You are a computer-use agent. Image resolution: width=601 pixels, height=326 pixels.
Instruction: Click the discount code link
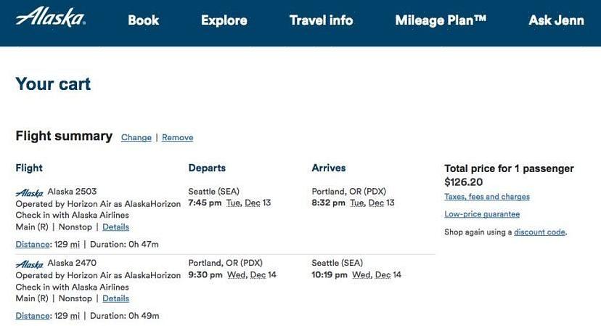coord(540,232)
